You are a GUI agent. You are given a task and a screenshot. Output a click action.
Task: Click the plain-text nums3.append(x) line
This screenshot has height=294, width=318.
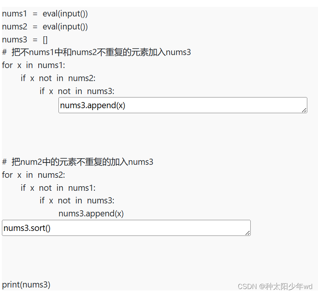[x=91, y=214]
